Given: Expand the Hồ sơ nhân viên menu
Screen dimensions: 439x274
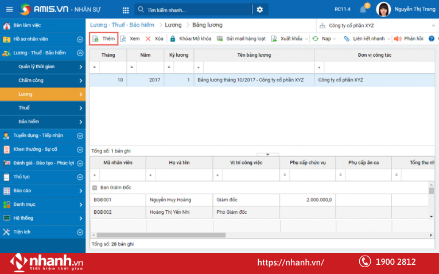Looking at the screenshot, I should 80,39.
